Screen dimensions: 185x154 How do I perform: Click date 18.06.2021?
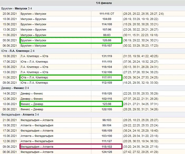(x=10, y=19)
